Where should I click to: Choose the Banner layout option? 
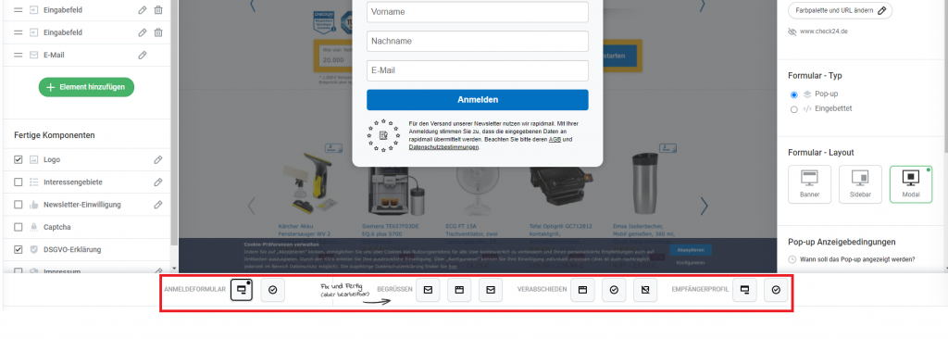809,184
